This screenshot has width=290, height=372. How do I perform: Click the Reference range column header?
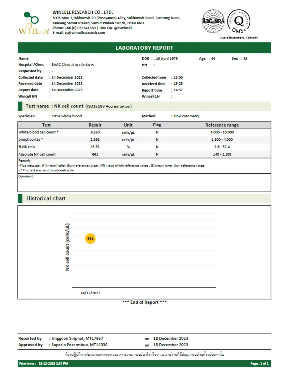click(222, 125)
